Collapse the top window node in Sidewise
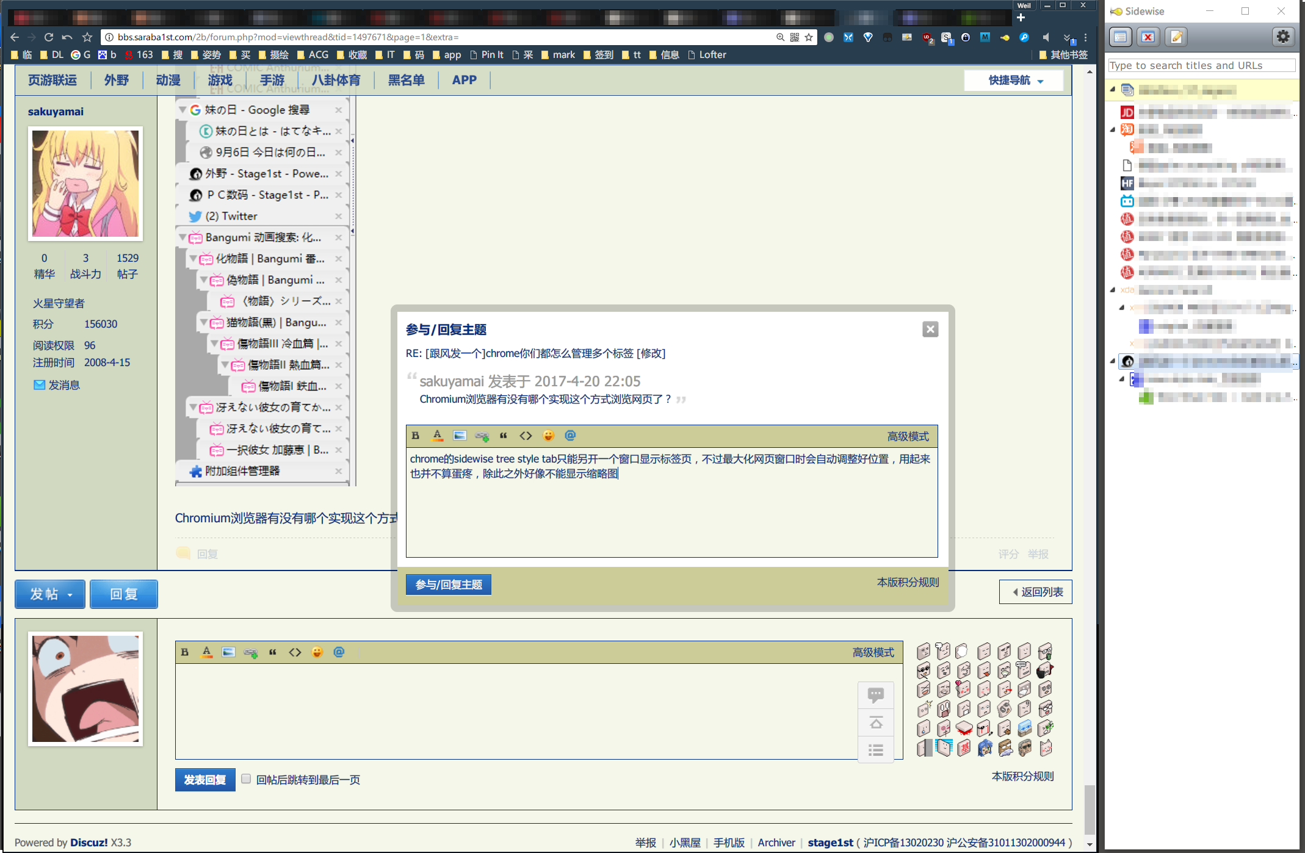1305x853 pixels. tap(1112, 90)
